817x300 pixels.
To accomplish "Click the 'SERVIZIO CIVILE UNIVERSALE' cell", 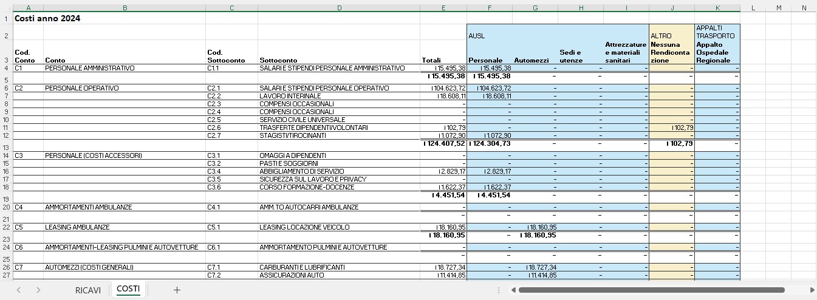I will [x=339, y=120].
